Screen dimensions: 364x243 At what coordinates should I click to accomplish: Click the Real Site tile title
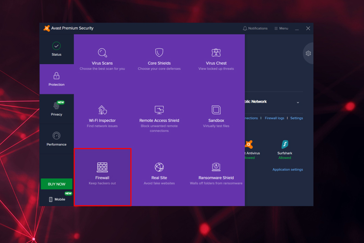click(159, 178)
